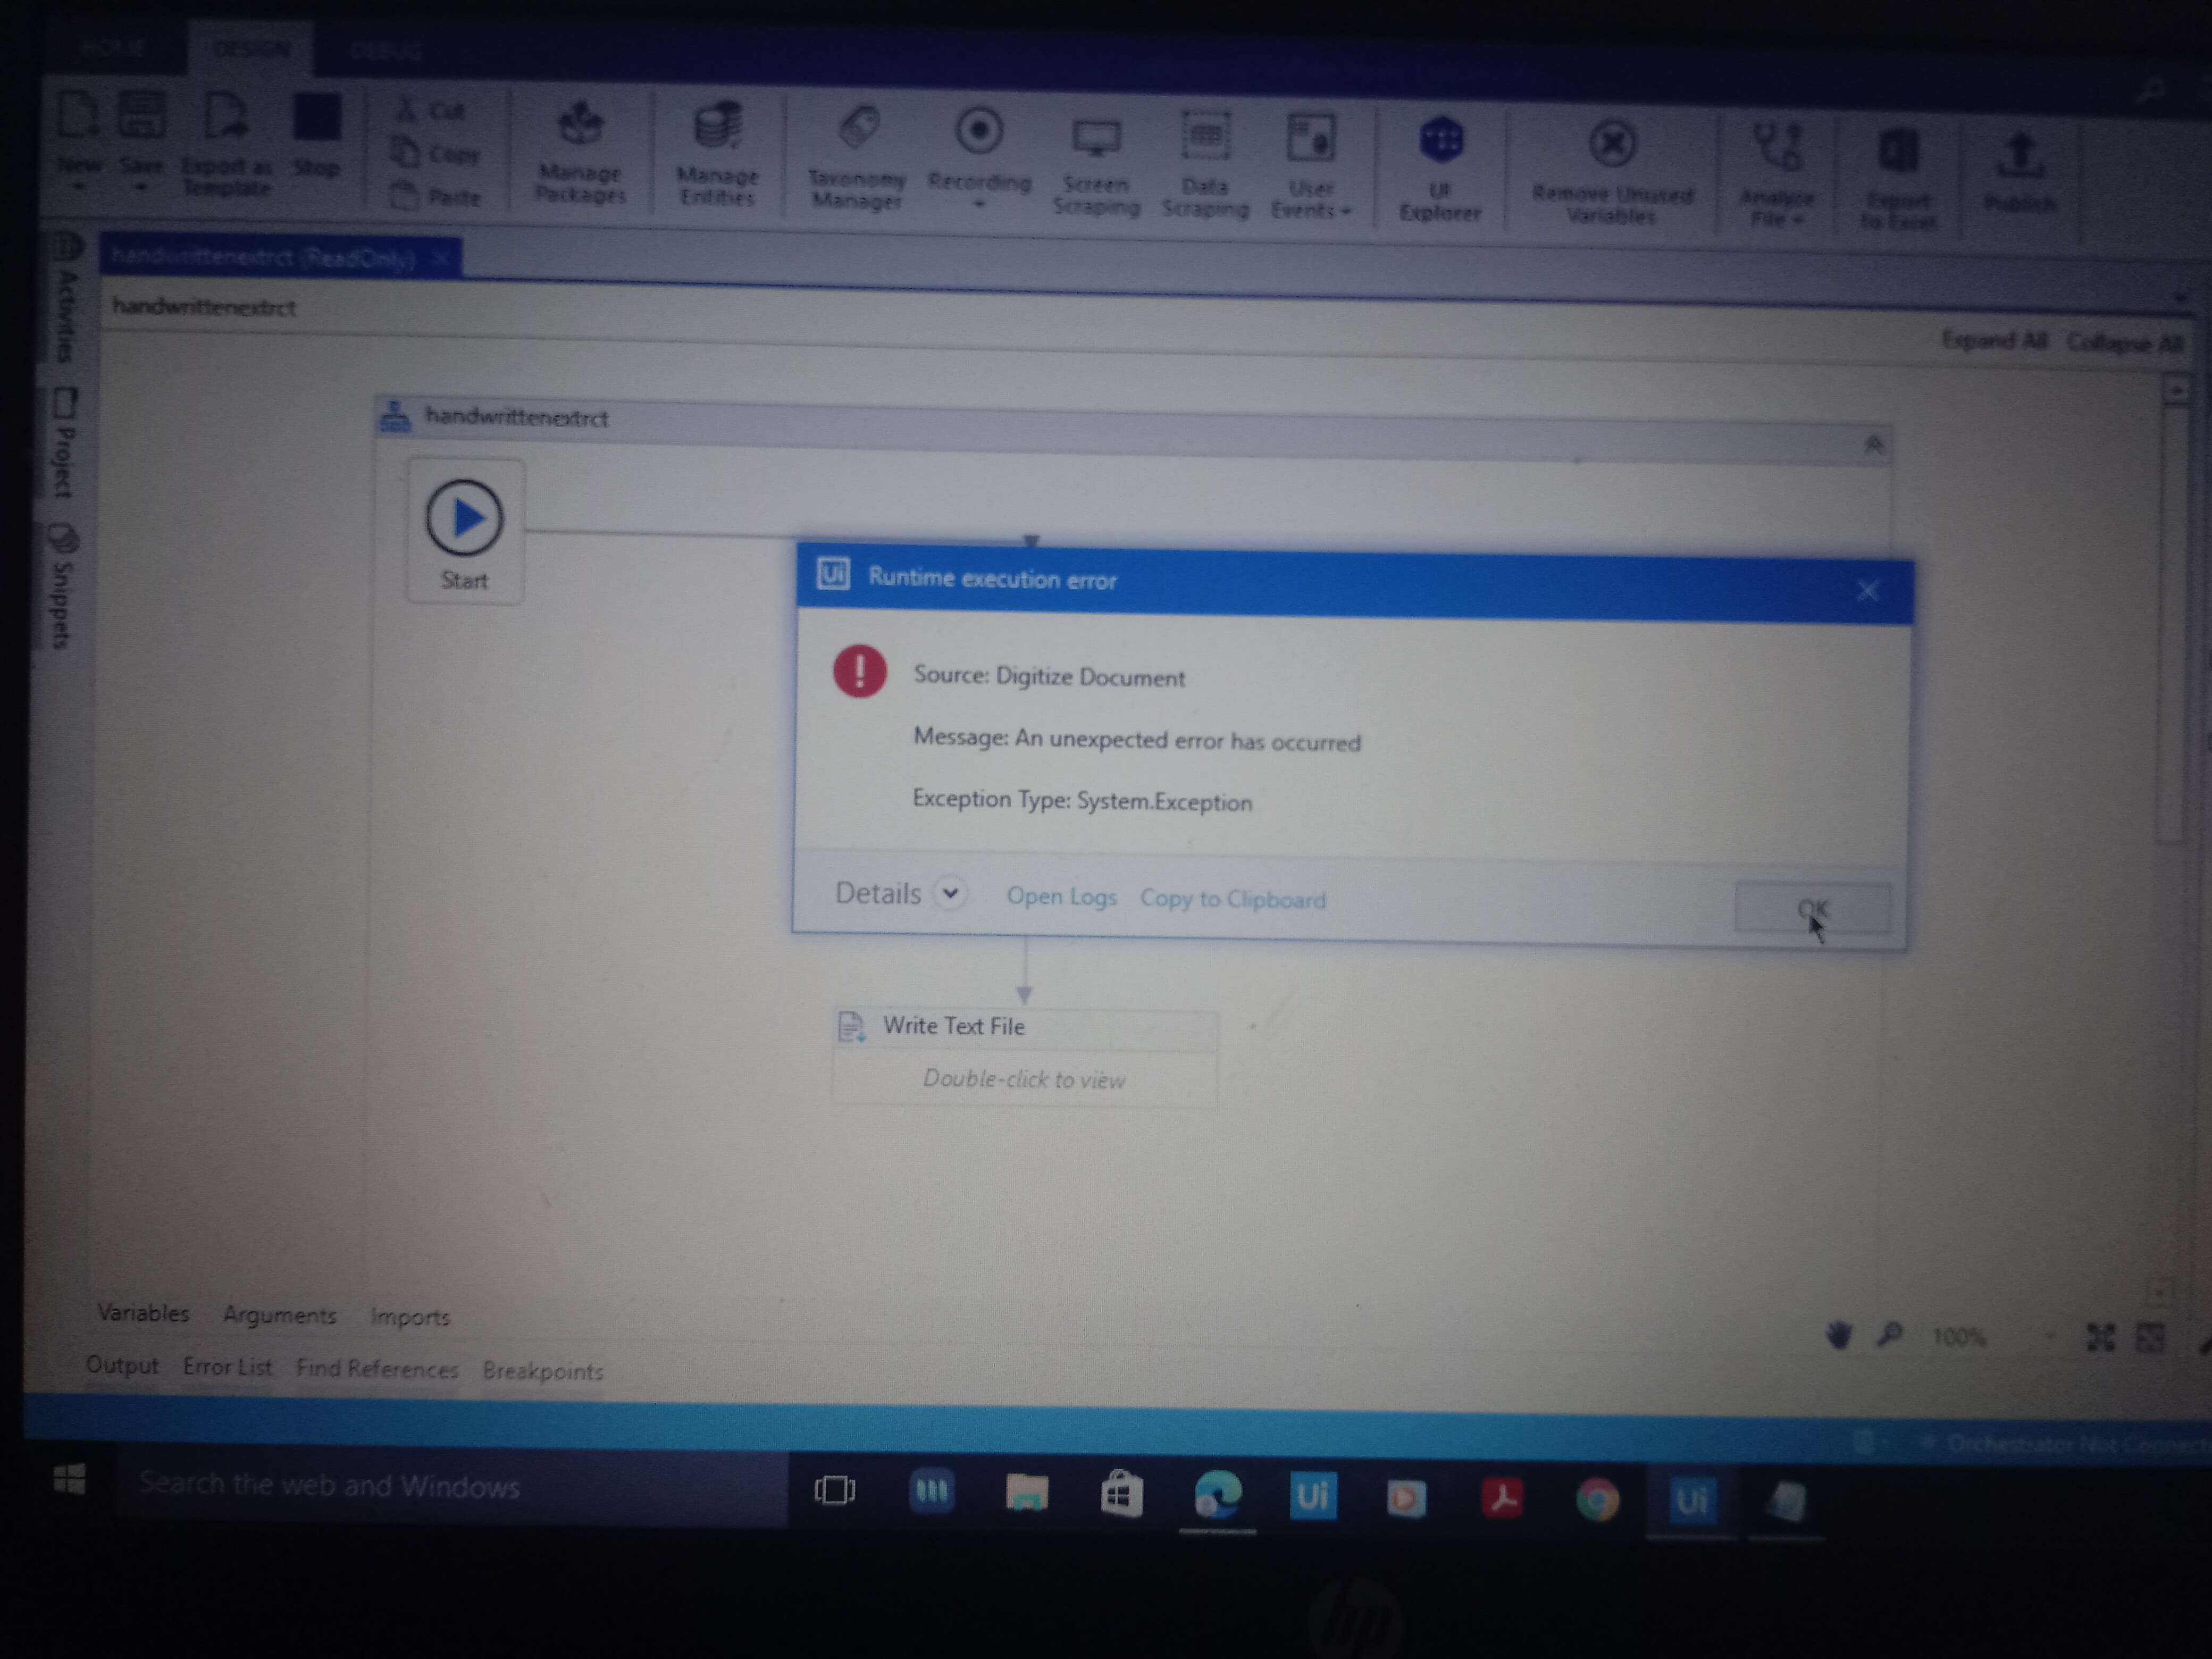
Task: Open the Variables panel tab
Action: (x=143, y=1313)
